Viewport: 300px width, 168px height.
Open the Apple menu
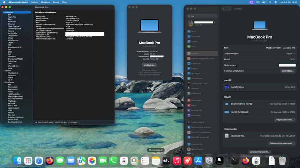4,2
